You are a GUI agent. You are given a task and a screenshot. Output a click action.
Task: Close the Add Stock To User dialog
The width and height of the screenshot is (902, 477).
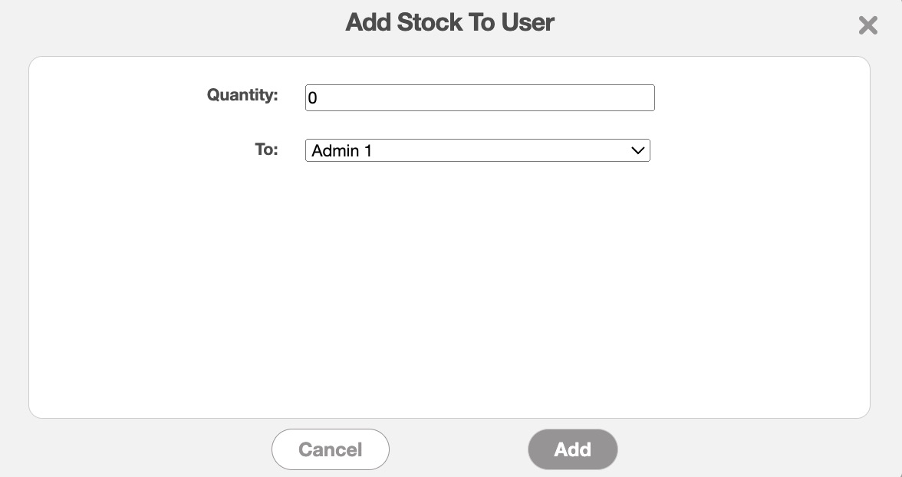(x=867, y=26)
